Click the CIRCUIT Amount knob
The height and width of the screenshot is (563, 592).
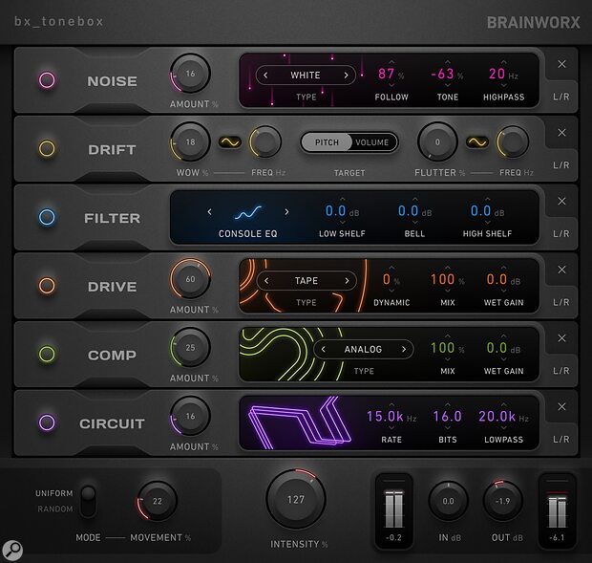190,416
